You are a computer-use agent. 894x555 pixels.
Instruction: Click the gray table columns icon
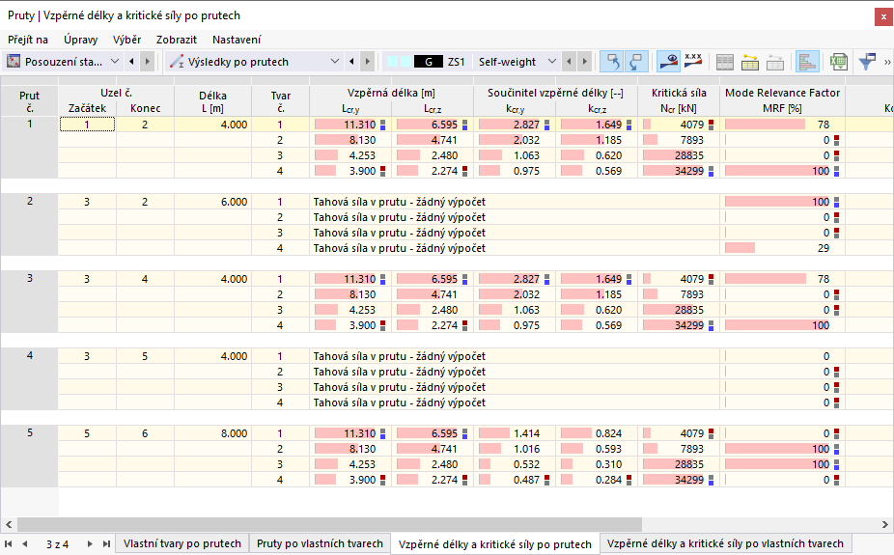click(725, 62)
